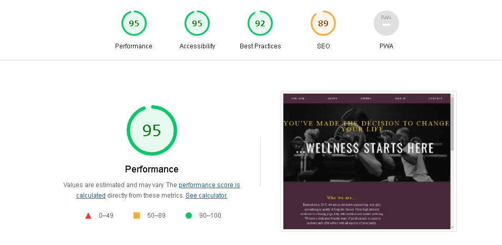The height and width of the screenshot is (245, 502).
Task: Select the Accessibility score gauge
Action: (197, 23)
